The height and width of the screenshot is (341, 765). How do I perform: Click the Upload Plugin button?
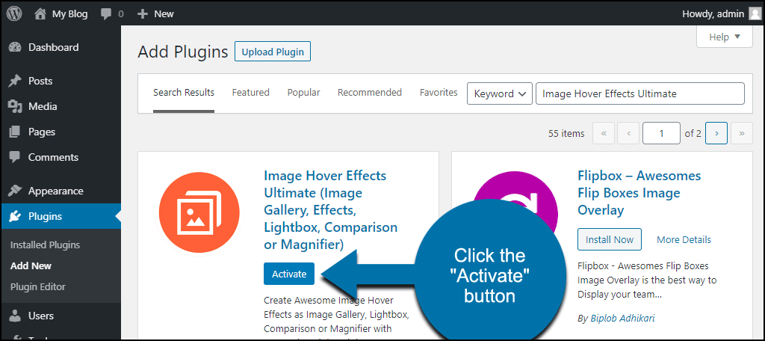(273, 52)
